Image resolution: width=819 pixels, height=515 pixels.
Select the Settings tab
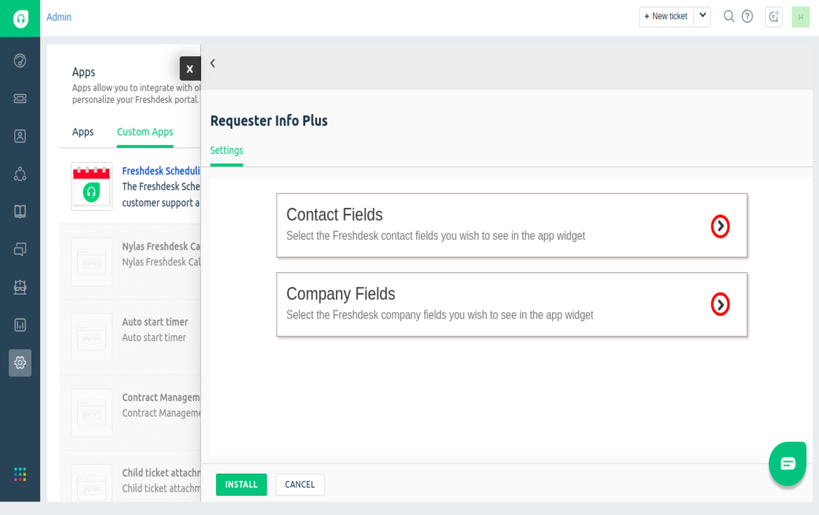point(227,150)
